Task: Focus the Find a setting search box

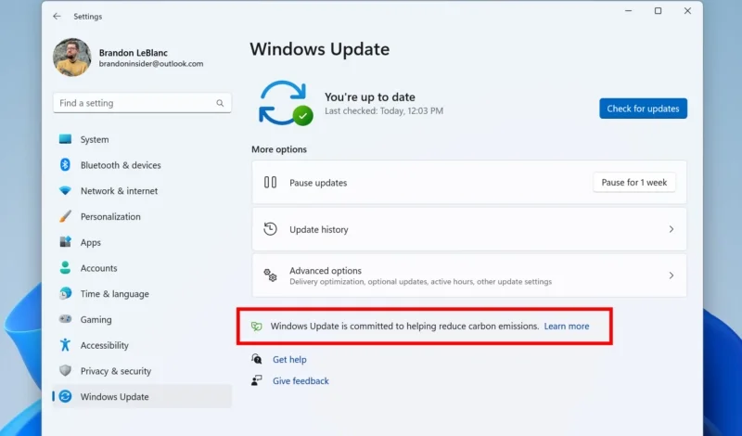Action: click(x=142, y=103)
